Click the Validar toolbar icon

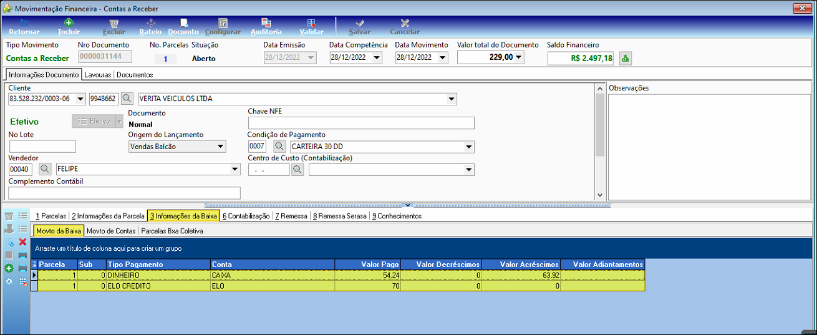coord(311,23)
